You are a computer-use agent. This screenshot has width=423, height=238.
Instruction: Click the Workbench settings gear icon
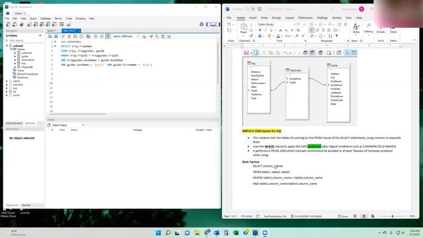[x=202, y=24]
